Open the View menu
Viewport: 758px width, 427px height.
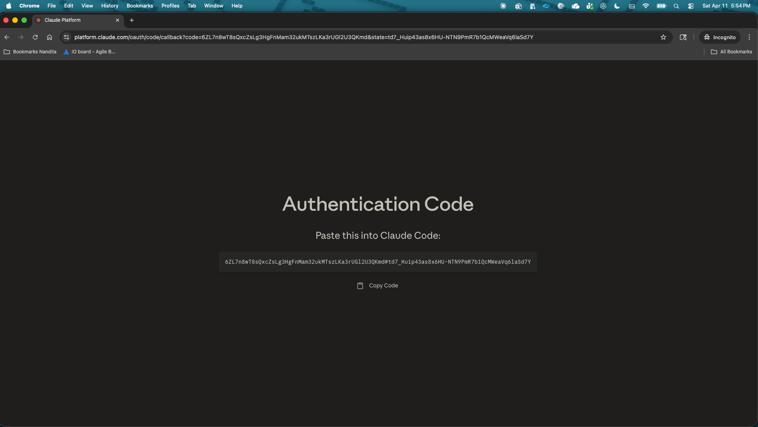87,6
